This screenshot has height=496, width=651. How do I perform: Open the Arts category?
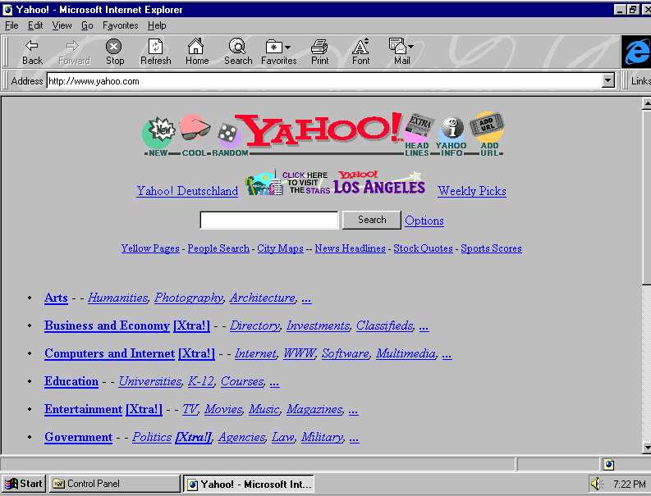coord(56,298)
